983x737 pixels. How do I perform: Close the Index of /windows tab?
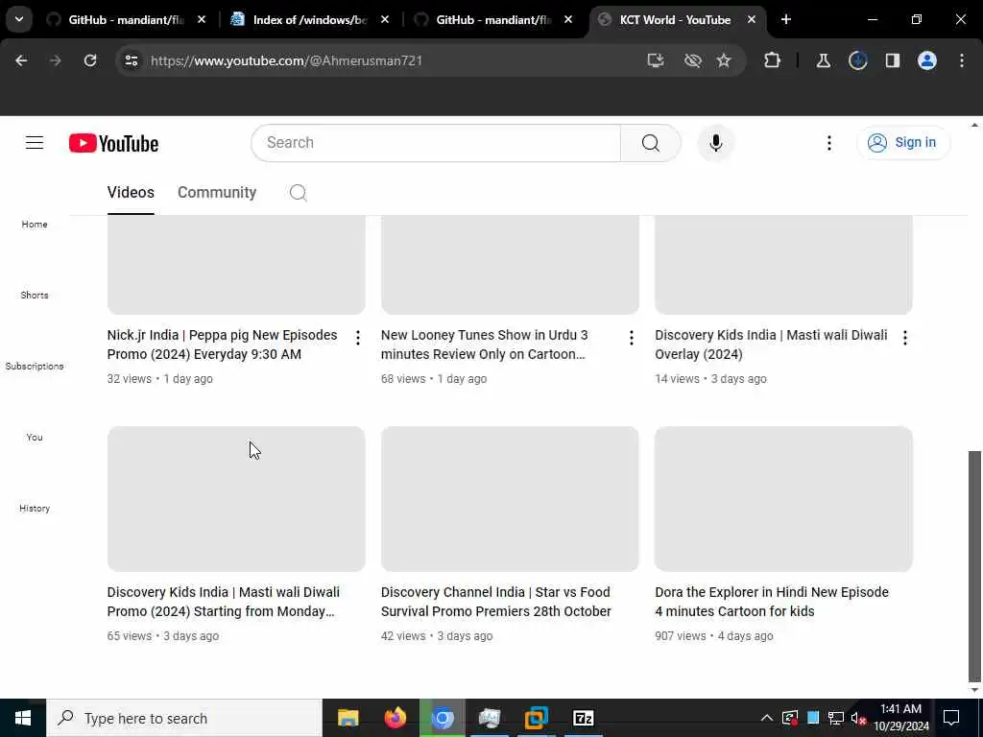coord(384,19)
